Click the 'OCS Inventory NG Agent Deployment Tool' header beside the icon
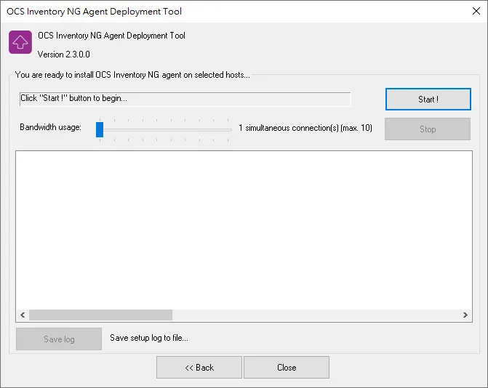 [x=111, y=36]
